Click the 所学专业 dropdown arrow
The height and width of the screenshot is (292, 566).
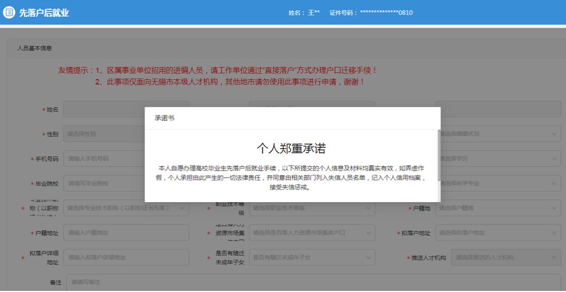point(555,183)
